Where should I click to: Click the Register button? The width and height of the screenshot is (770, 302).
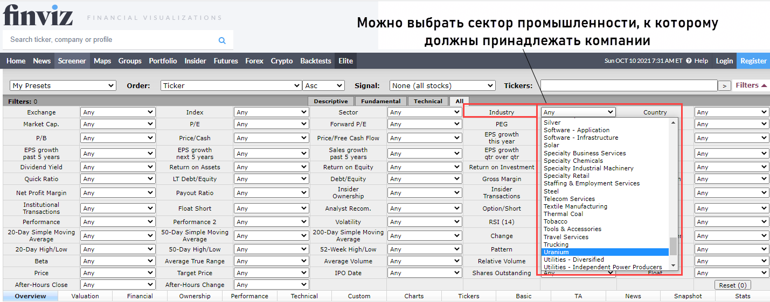pos(753,61)
